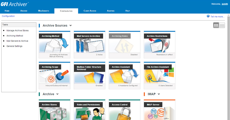Collapse the Archive section chevron
The image size is (230, 120).
pyautogui.click(x=57, y=94)
